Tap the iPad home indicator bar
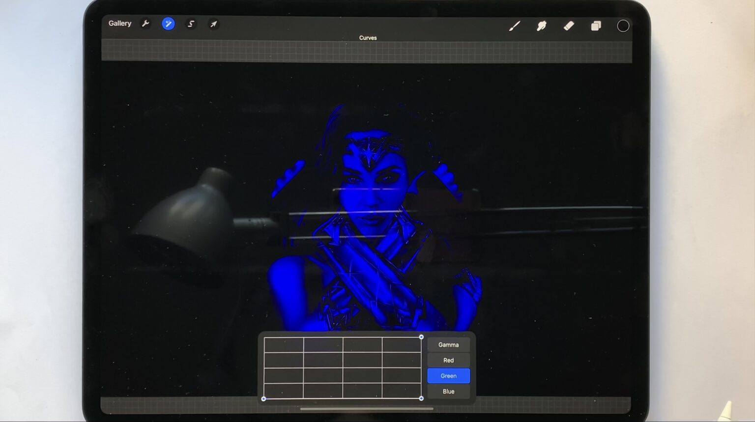 click(x=366, y=408)
